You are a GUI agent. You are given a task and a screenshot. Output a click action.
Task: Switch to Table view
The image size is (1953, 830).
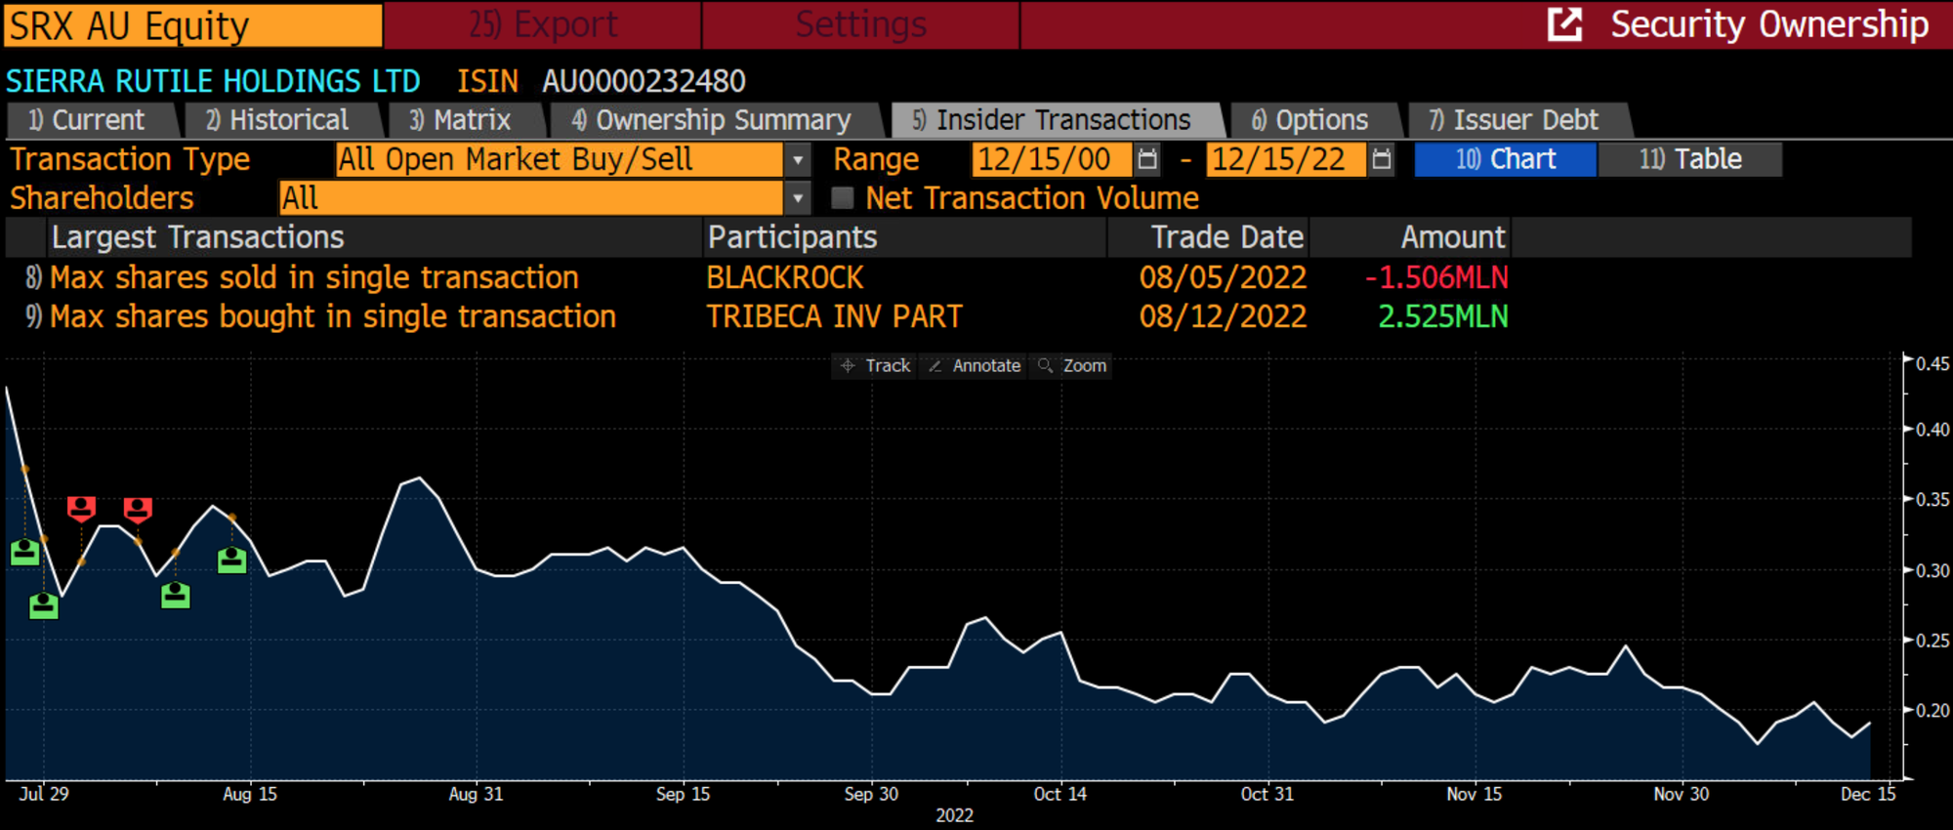click(x=1689, y=159)
